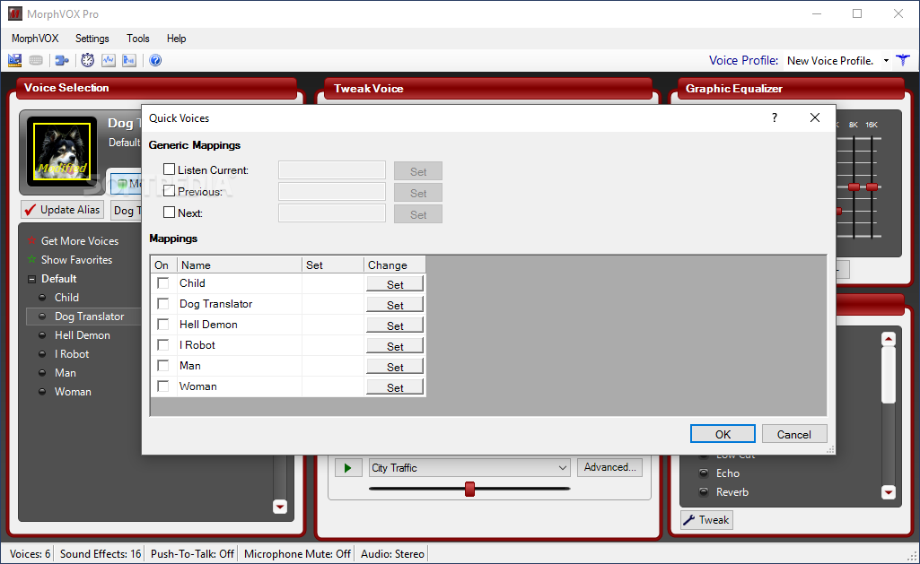Confirm the dialog with OK
The height and width of the screenshot is (564, 920).
pyautogui.click(x=723, y=434)
